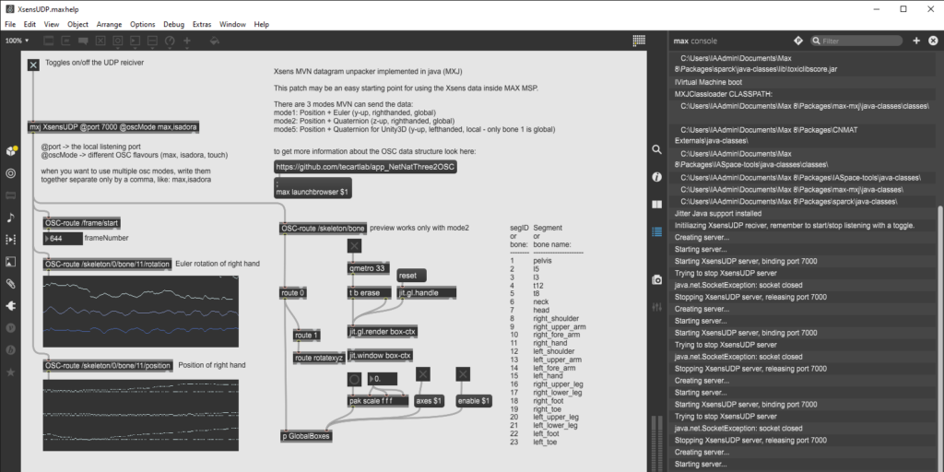Screen dimensions: 944x472
Task: Open the video play icon browser
Action: [x=10, y=240]
